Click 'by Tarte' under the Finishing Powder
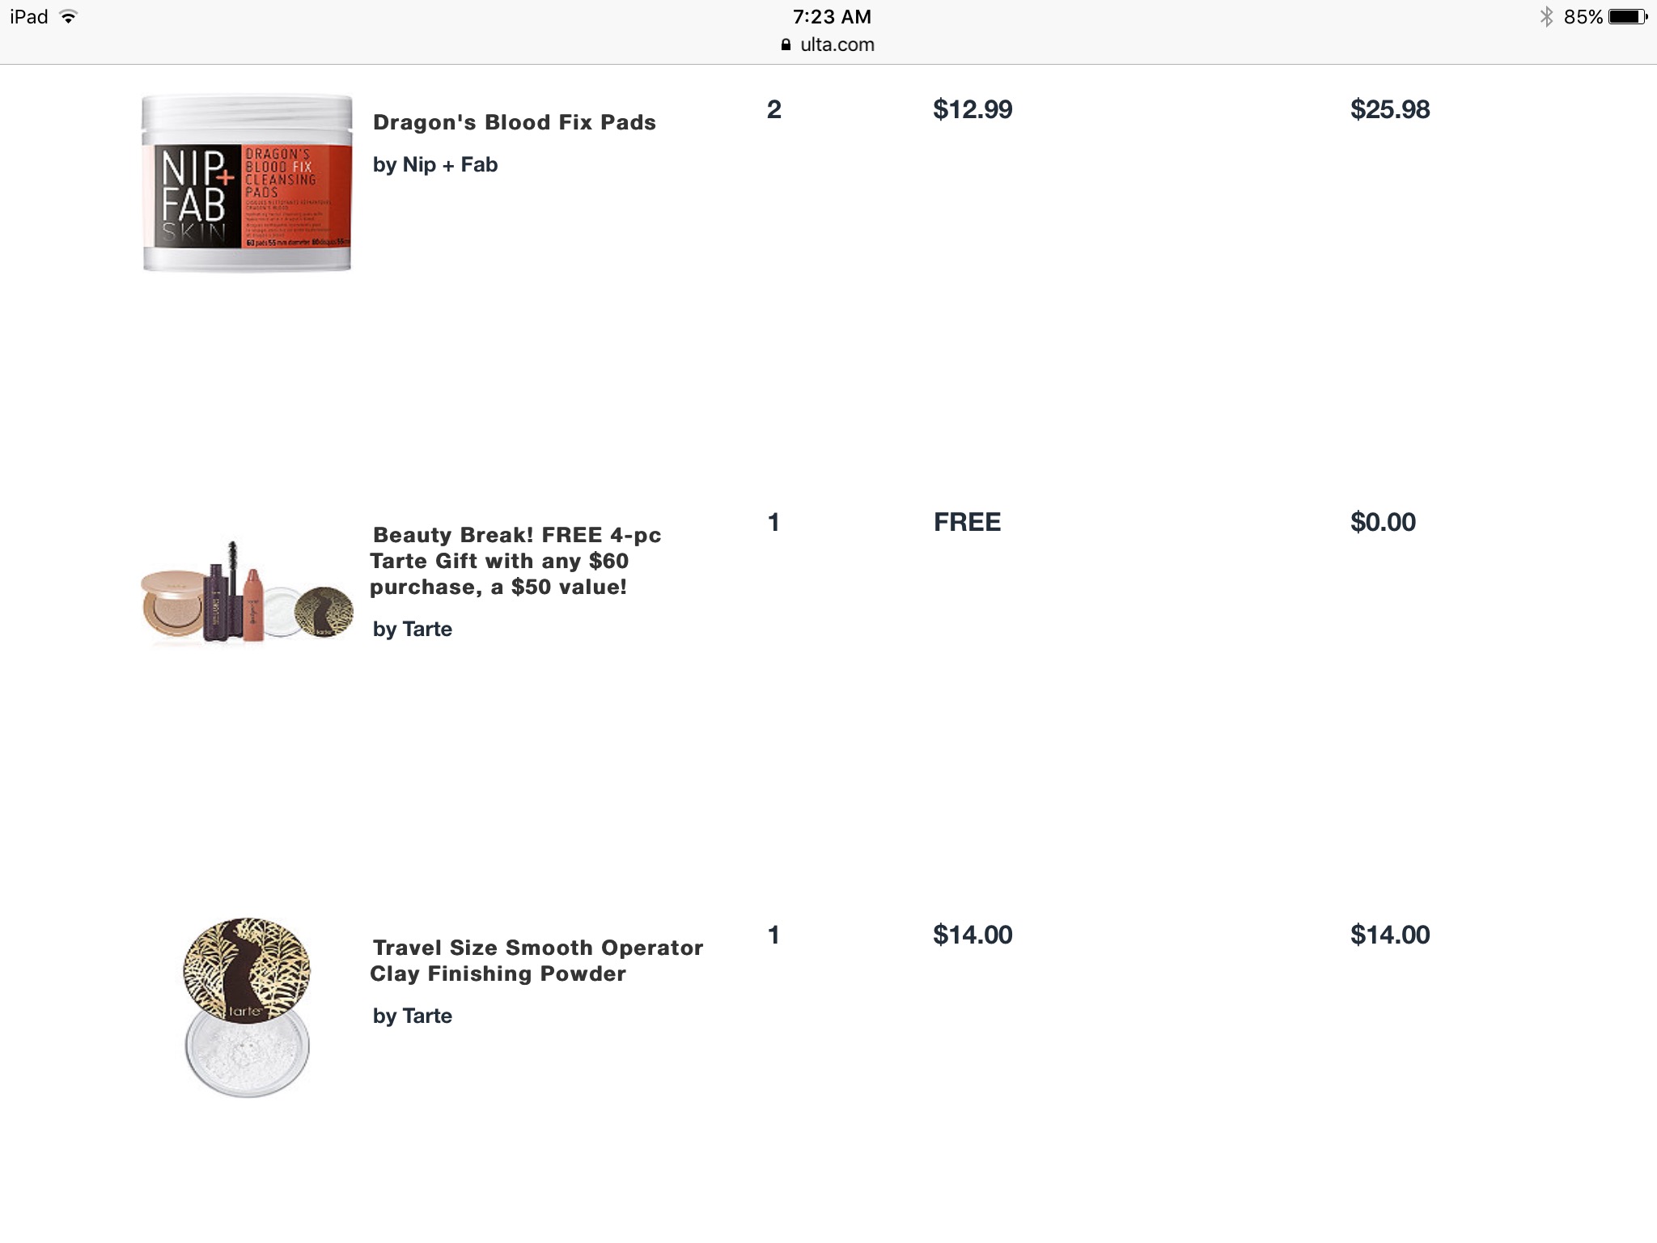Screen dimensions: 1657x1243 [x=413, y=1016]
